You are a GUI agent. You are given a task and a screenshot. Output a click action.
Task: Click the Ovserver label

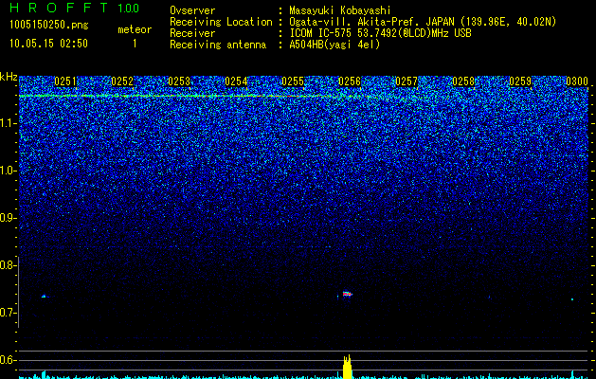point(192,10)
